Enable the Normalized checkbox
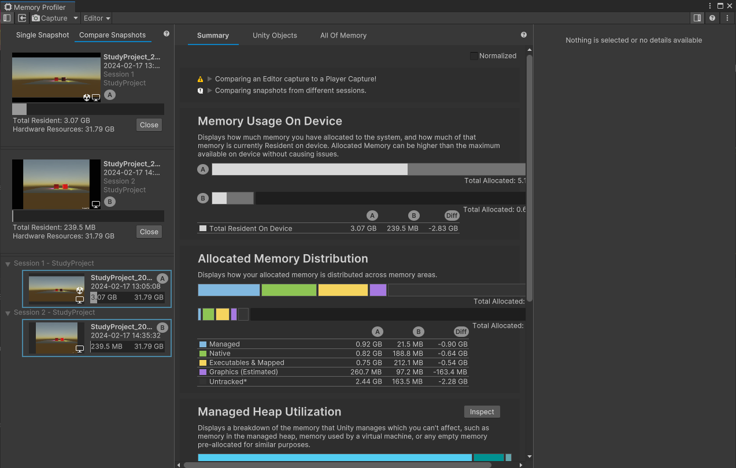 pyautogui.click(x=474, y=56)
